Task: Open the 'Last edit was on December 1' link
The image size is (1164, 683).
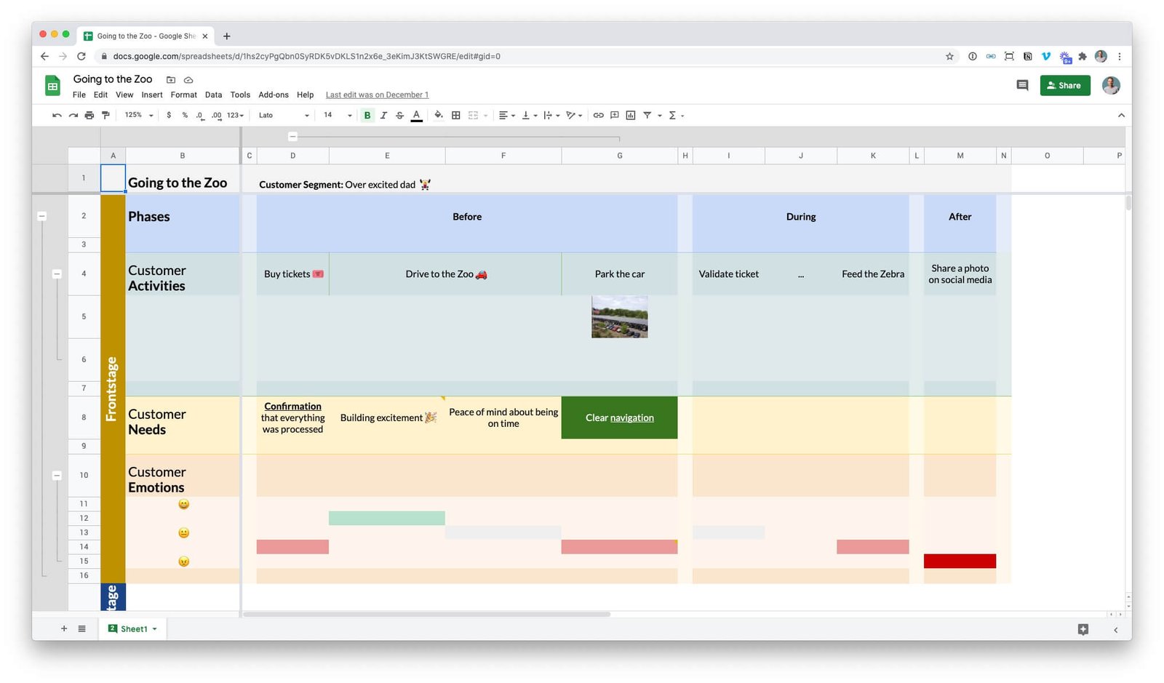Action: tap(377, 95)
